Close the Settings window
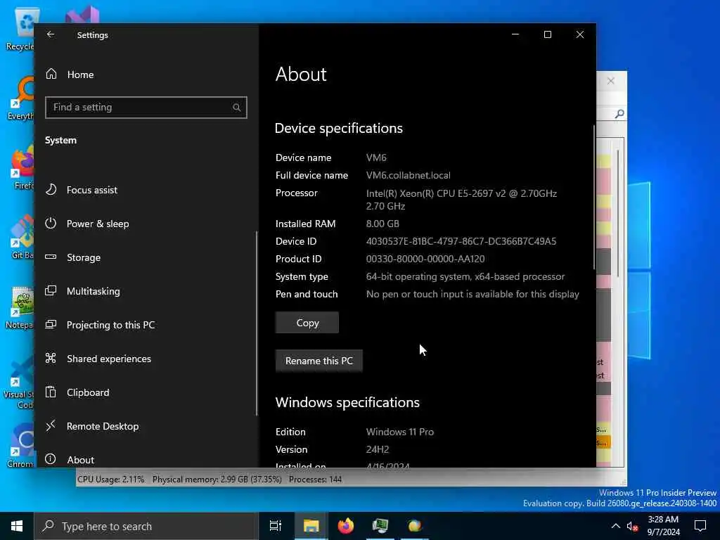The image size is (720, 540). (x=580, y=34)
